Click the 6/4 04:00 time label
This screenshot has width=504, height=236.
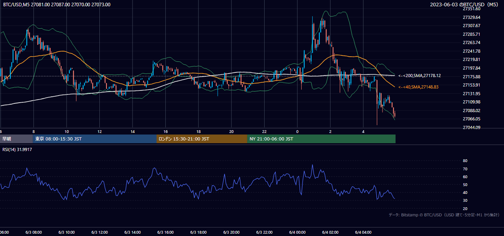(363, 232)
